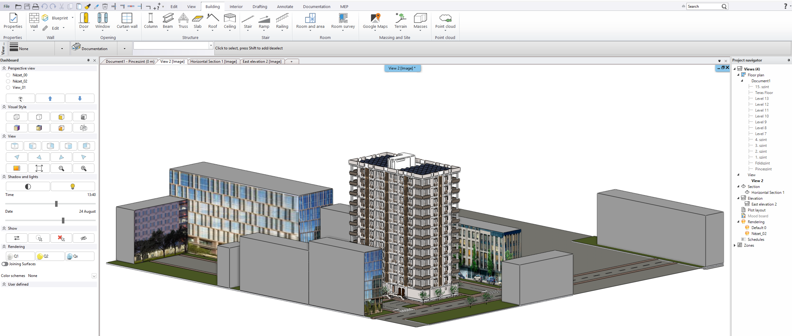Collapse the Visual Style section
Image resolution: width=792 pixels, height=336 pixels.
point(4,107)
